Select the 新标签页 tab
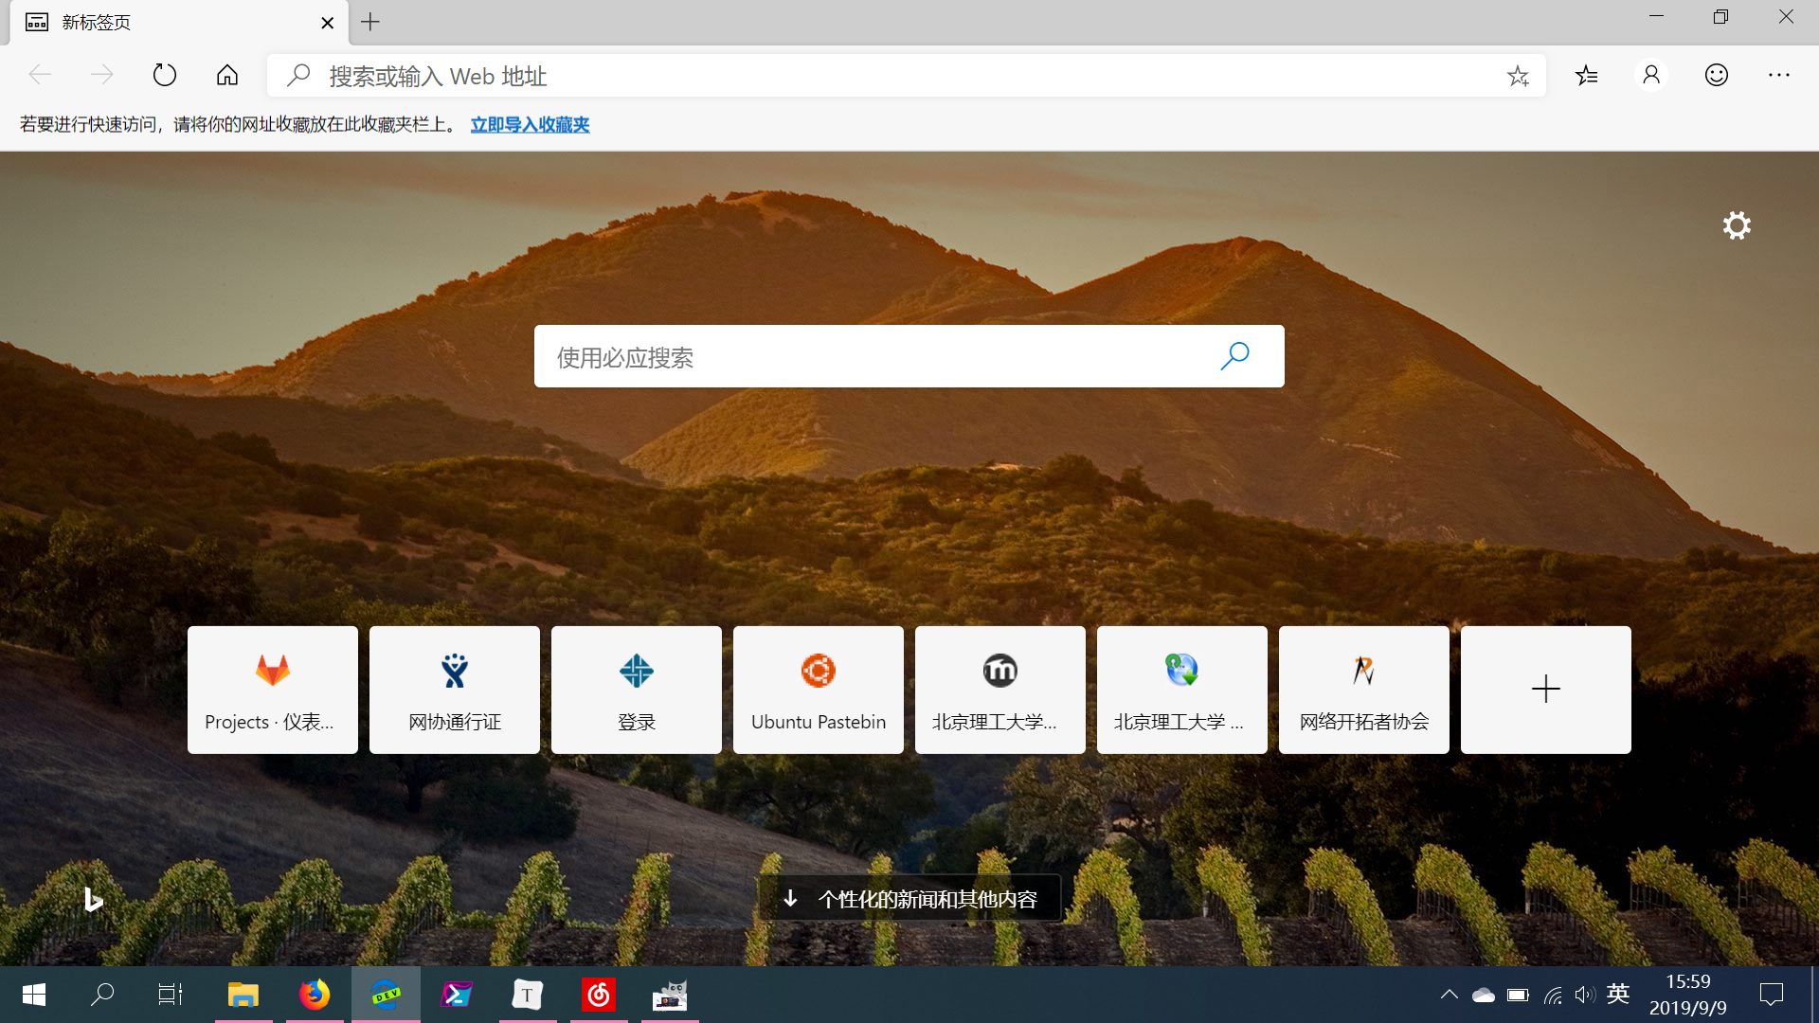1819x1023 pixels. (x=179, y=23)
